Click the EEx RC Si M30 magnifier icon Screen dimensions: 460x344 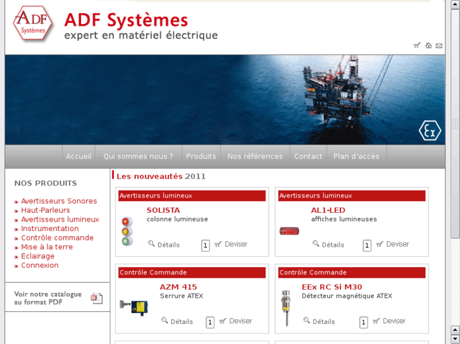point(307,320)
